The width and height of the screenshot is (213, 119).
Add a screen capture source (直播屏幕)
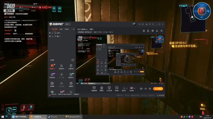tap(94, 89)
